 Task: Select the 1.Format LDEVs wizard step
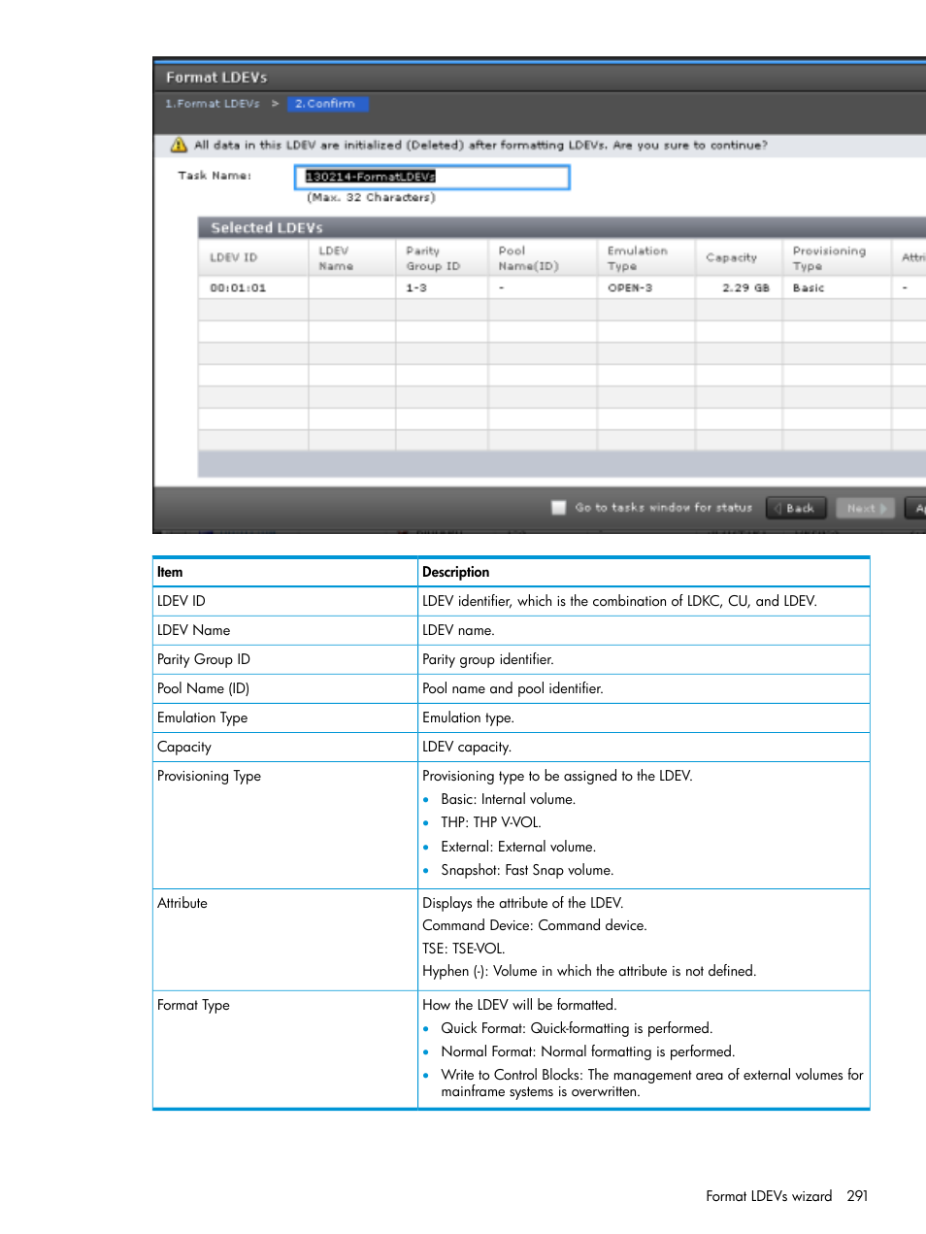213,103
